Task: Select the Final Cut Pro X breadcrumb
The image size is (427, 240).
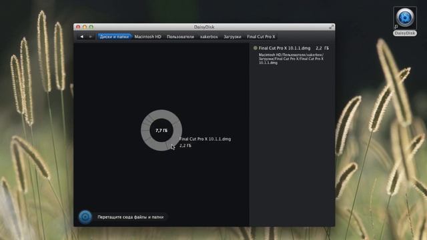Action: (261, 37)
